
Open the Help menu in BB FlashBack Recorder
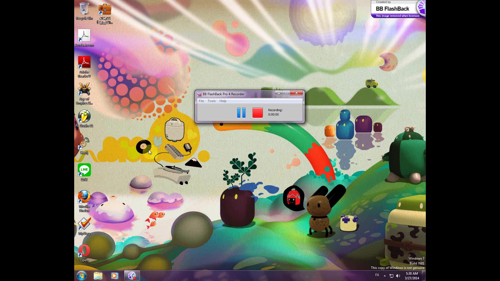pyautogui.click(x=223, y=101)
